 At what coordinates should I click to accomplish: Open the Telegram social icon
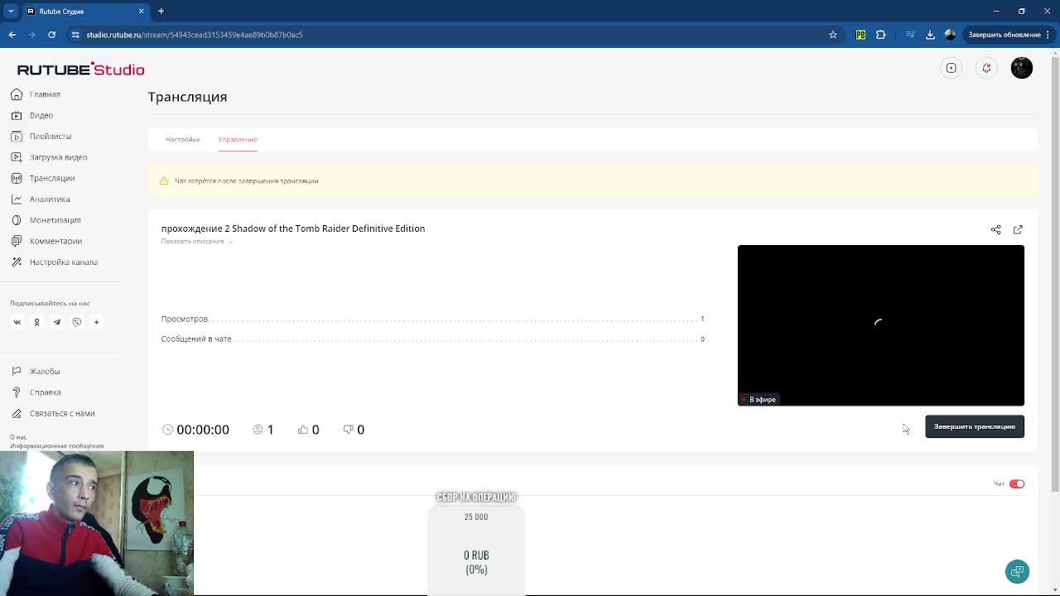[x=56, y=322]
